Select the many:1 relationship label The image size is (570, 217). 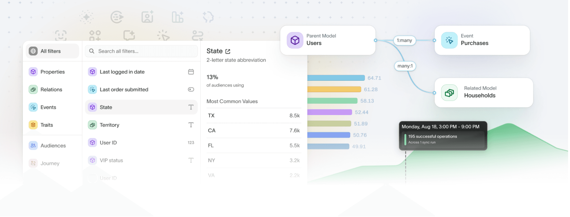(x=405, y=66)
